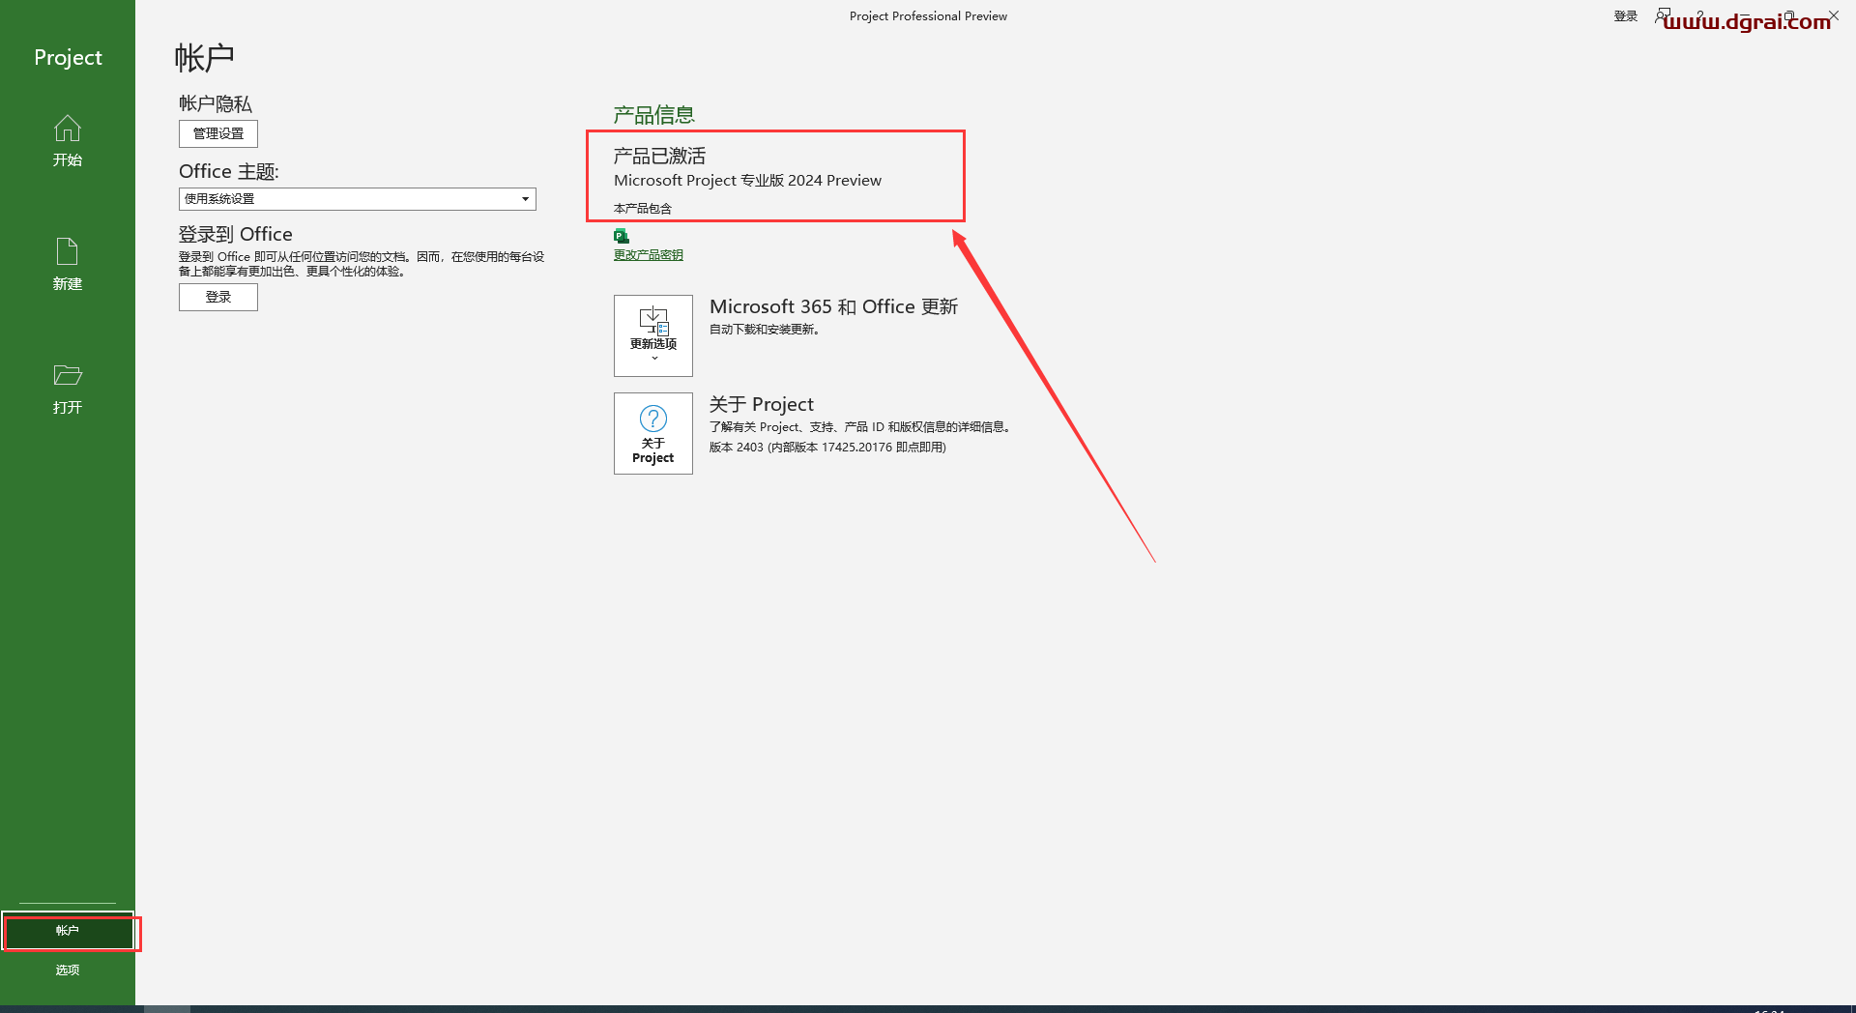Image resolution: width=1856 pixels, height=1013 pixels.
Task: Click the 关于 Project about button
Action: tap(653, 433)
